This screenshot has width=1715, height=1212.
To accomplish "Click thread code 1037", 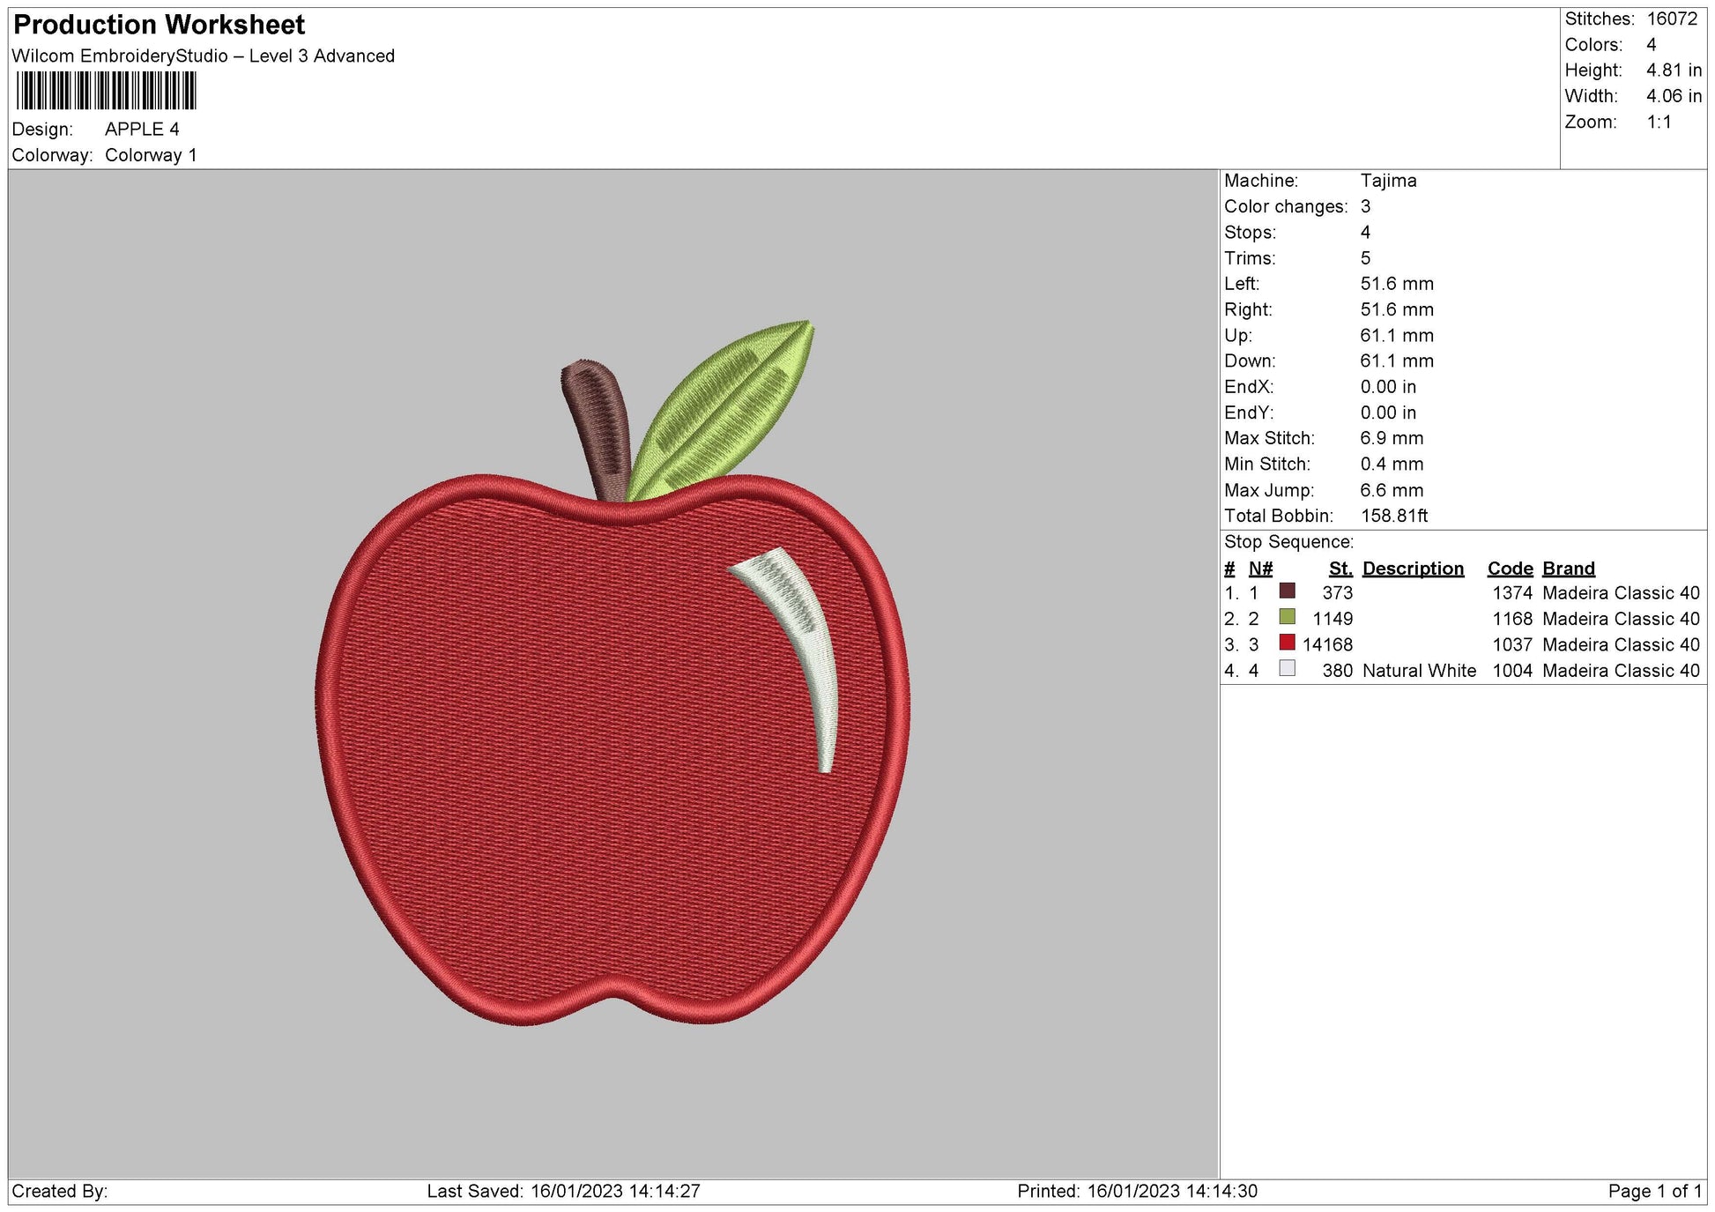I will [1512, 645].
